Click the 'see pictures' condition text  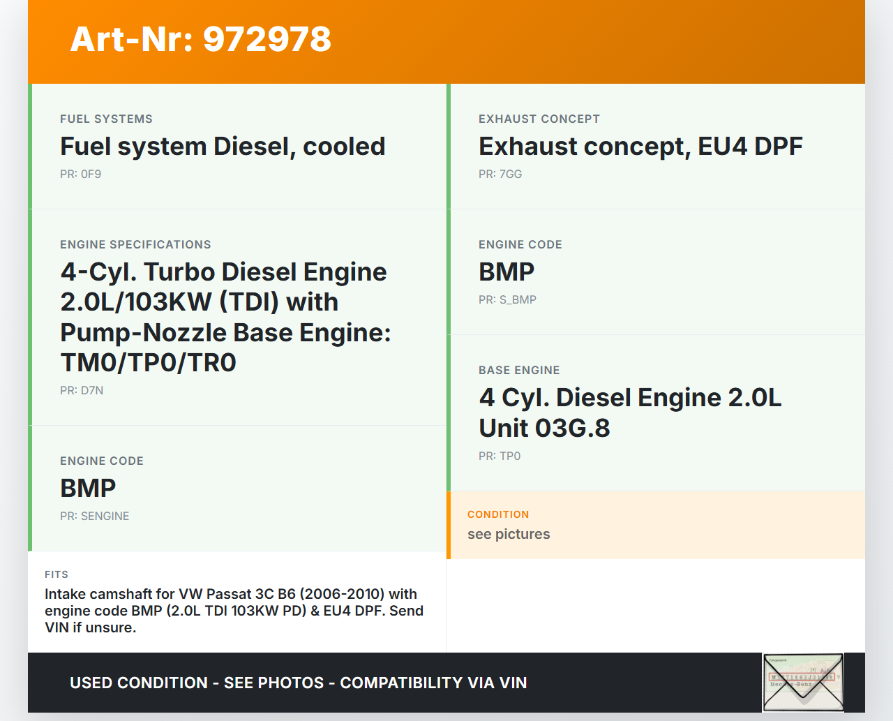click(x=509, y=535)
